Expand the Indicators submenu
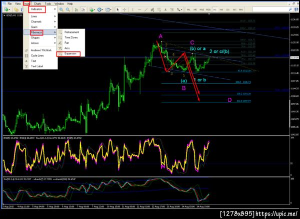The image size is (300, 219). 40,9
